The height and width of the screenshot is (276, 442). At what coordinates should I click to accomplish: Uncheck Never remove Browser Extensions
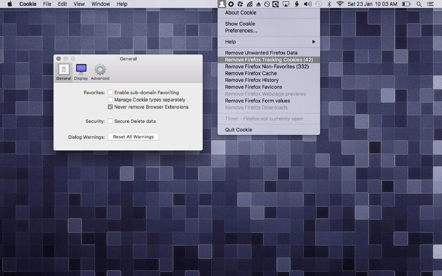click(110, 107)
